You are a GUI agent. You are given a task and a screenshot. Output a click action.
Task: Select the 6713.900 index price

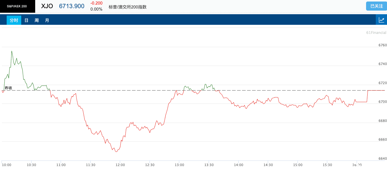pos(72,6)
